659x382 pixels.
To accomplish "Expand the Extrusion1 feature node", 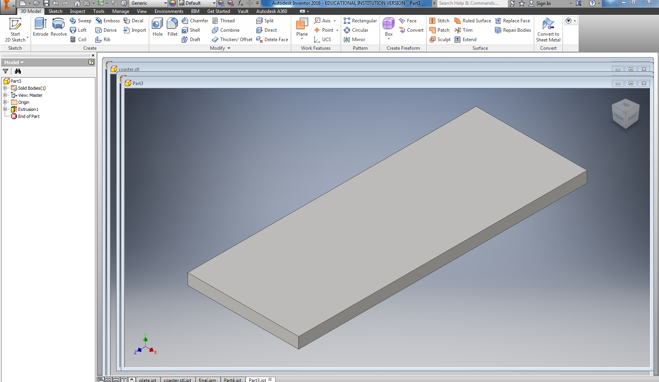I will pos(5,109).
